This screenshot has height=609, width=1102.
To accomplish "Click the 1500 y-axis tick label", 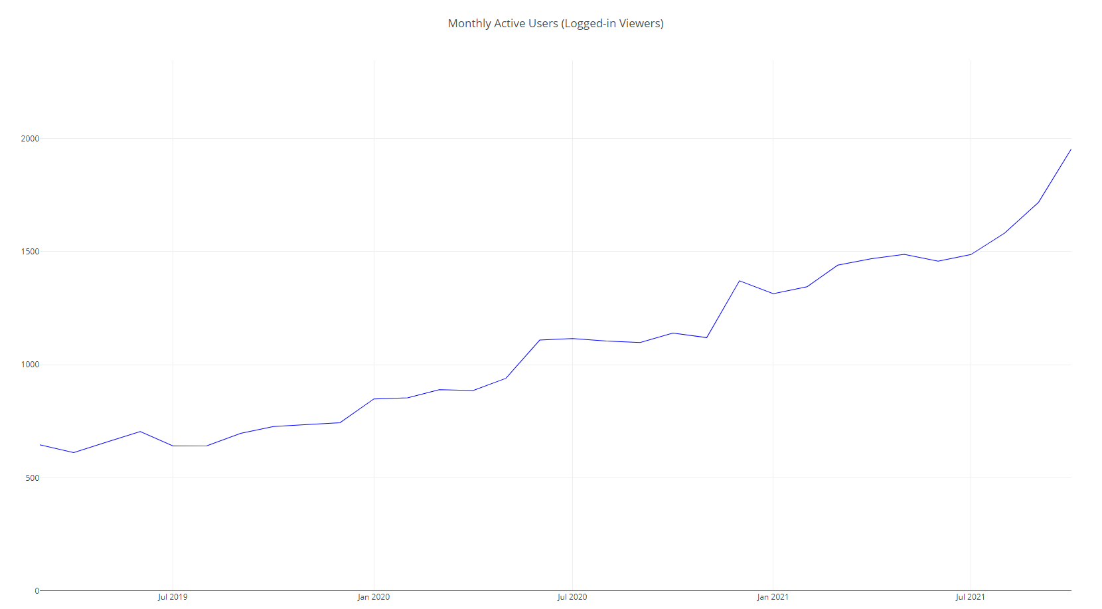I will [x=31, y=252].
